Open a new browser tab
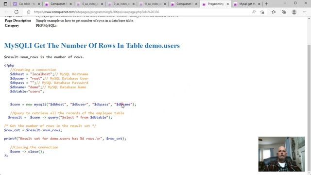 267,4
